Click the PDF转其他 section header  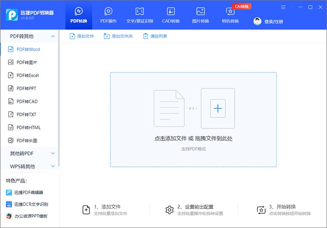click(x=29, y=36)
